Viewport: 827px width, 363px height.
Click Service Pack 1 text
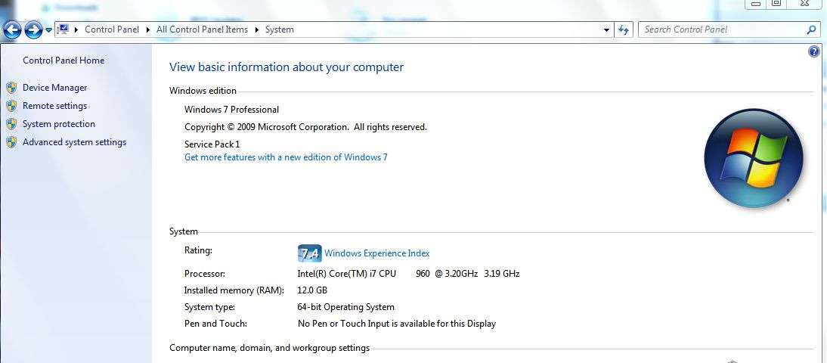(212, 144)
